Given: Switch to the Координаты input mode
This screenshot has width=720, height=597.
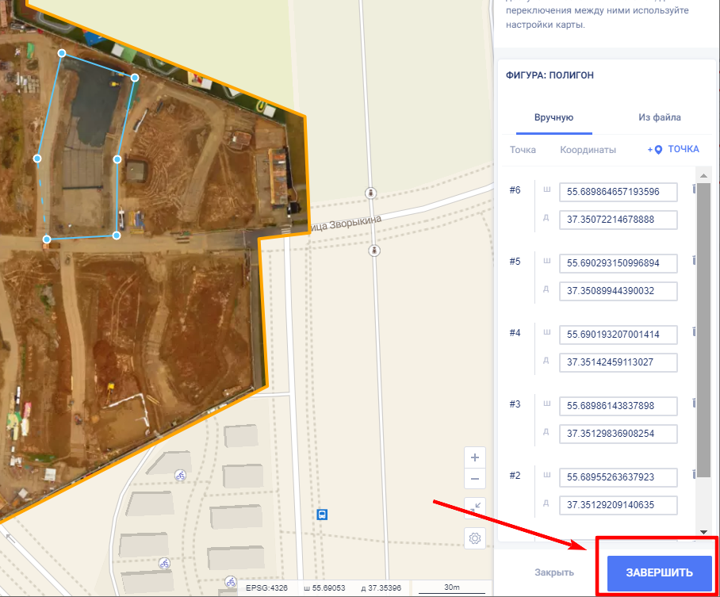Looking at the screenshot, I should click(588, 150).
